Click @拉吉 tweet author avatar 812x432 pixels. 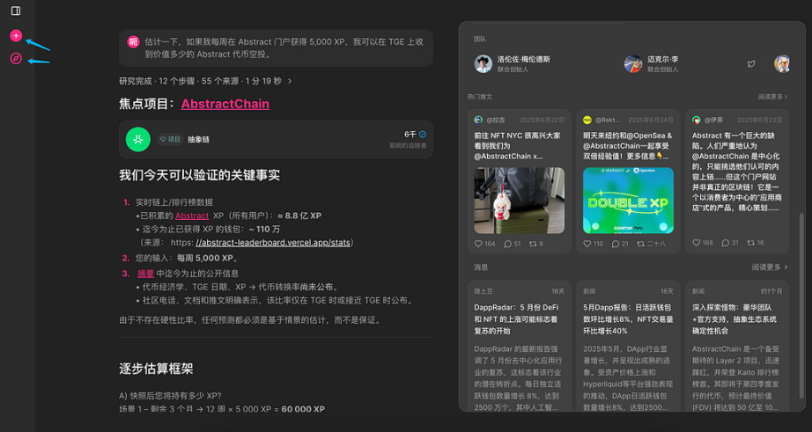[x=478, y=120]
